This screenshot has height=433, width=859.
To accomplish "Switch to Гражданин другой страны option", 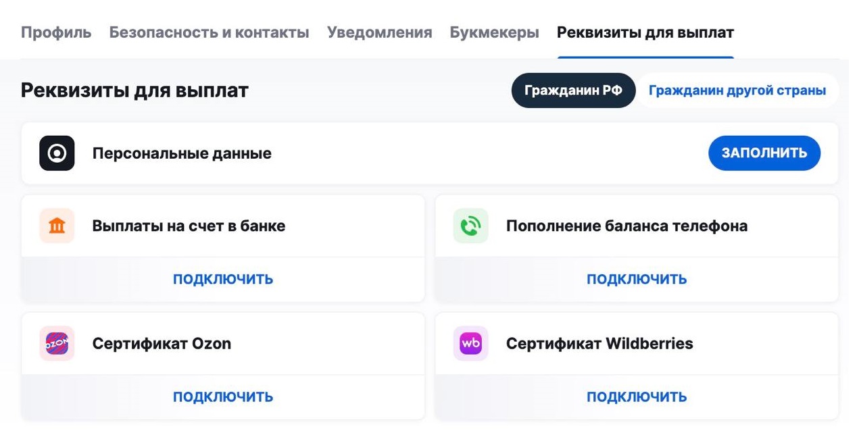I will pos(737,91).
